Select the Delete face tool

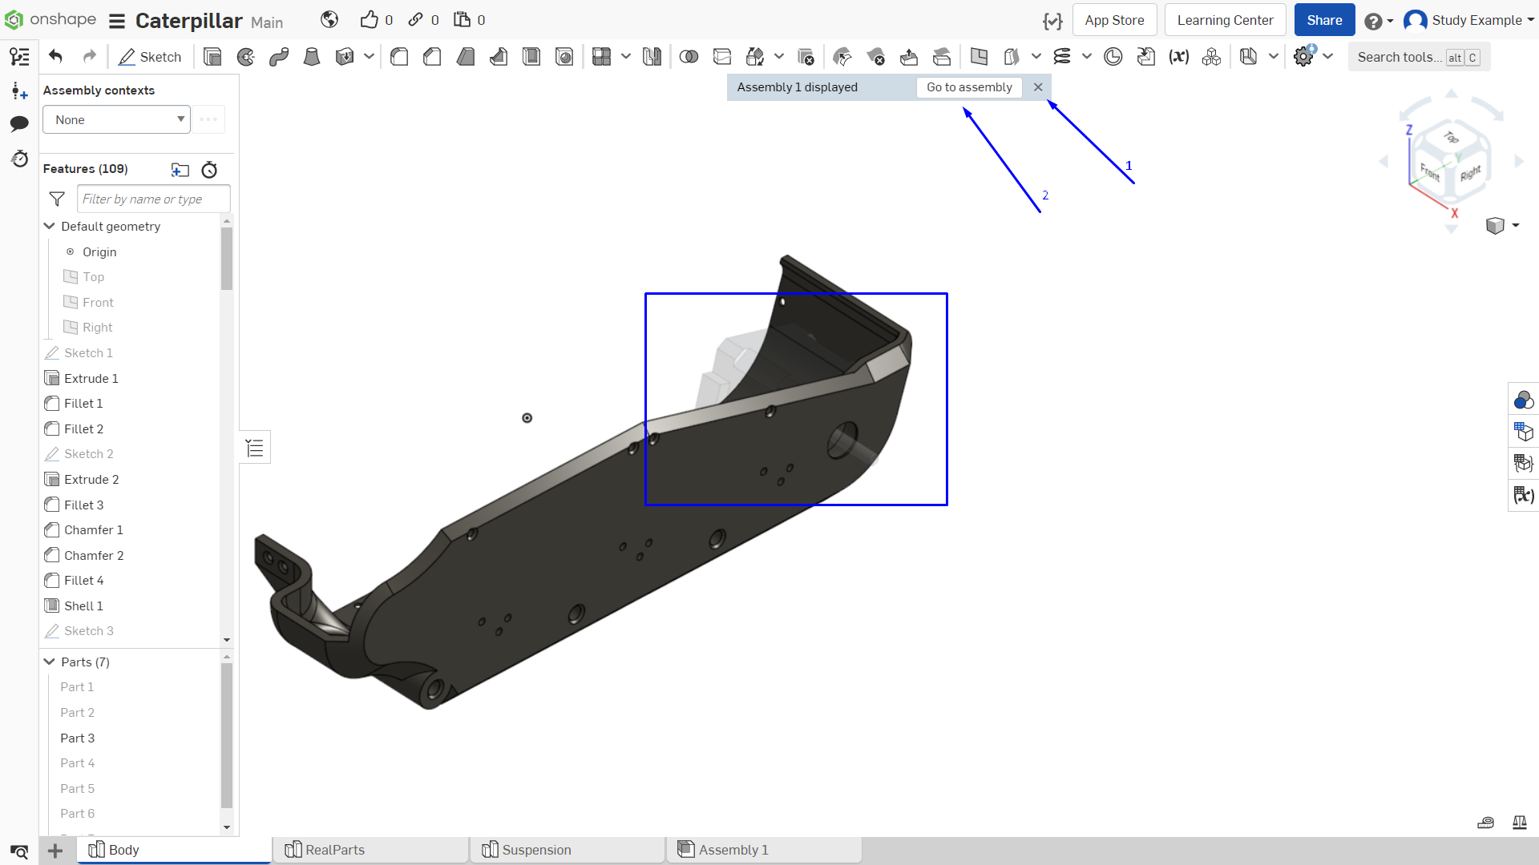(x=876, y=57)
